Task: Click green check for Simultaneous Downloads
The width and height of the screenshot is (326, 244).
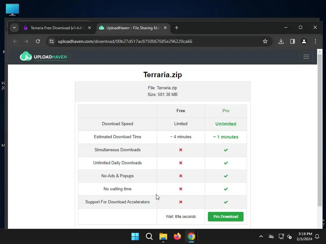Action: click(x=226, y=150)
